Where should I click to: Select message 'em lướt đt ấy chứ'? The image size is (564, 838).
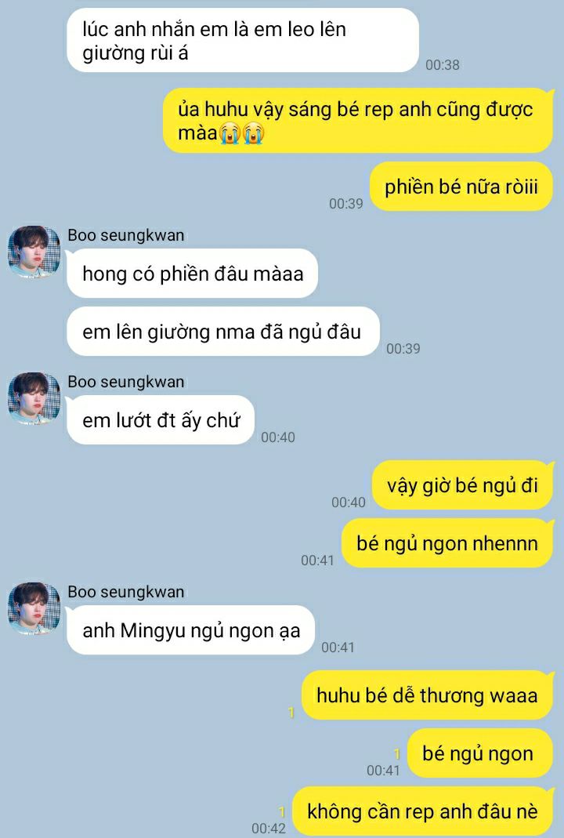(161, 420)
